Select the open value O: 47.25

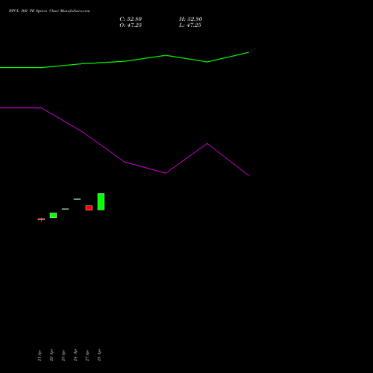tap(131, 25)
